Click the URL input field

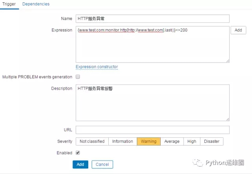[x=152, y=130]
